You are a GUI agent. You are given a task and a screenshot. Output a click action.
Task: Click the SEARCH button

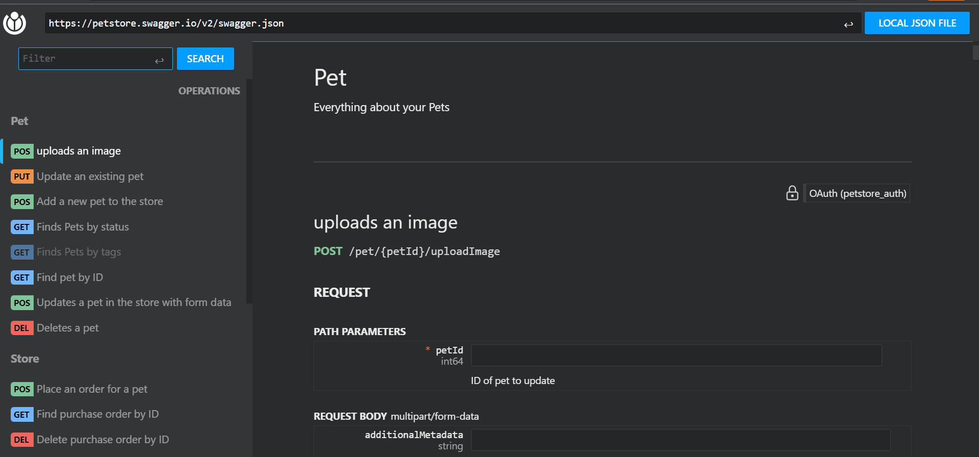205,59
